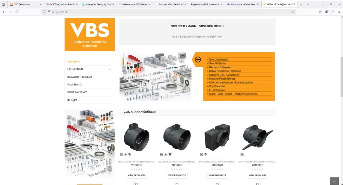Click the browser forward arrow
The height and width of the screenshot is (185, 343).
tap(10, 12)
